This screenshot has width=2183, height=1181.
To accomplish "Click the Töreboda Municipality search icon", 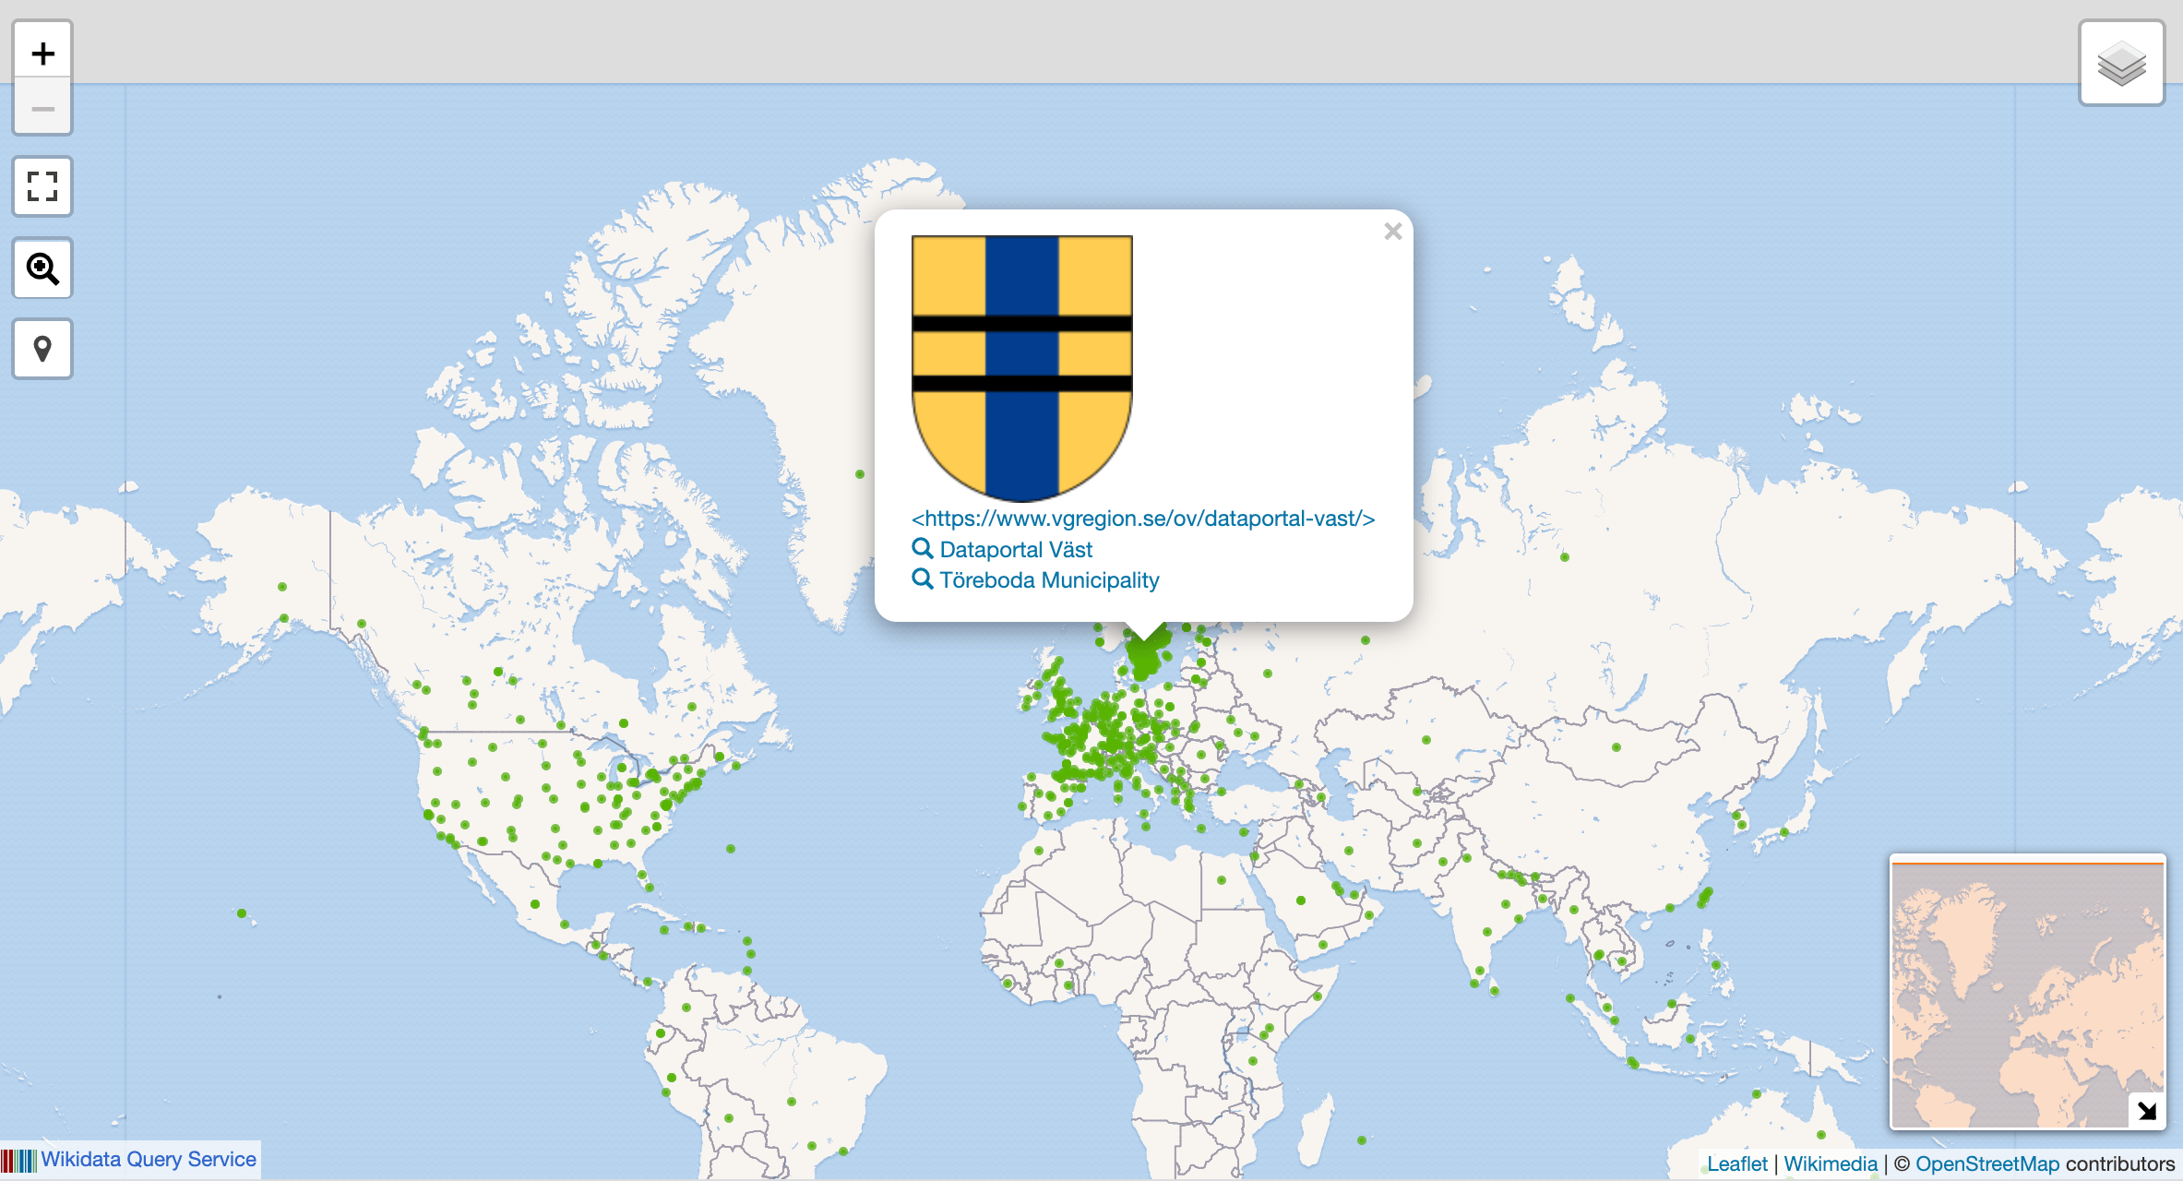I will pos(922,579).
